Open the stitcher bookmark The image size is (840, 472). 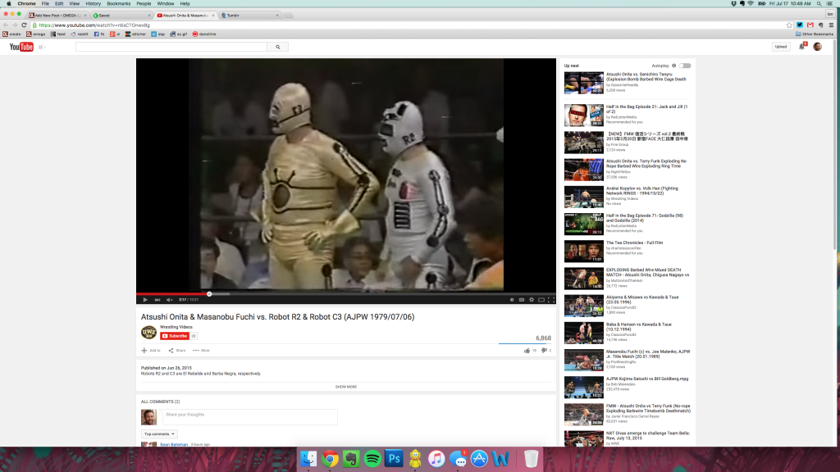(x=135, y=34)
